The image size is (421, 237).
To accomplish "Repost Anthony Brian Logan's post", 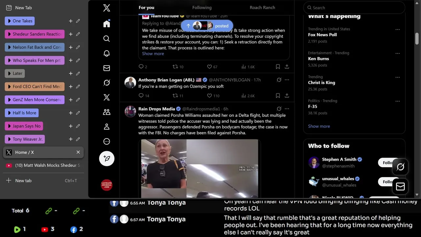I will [178, 96].
